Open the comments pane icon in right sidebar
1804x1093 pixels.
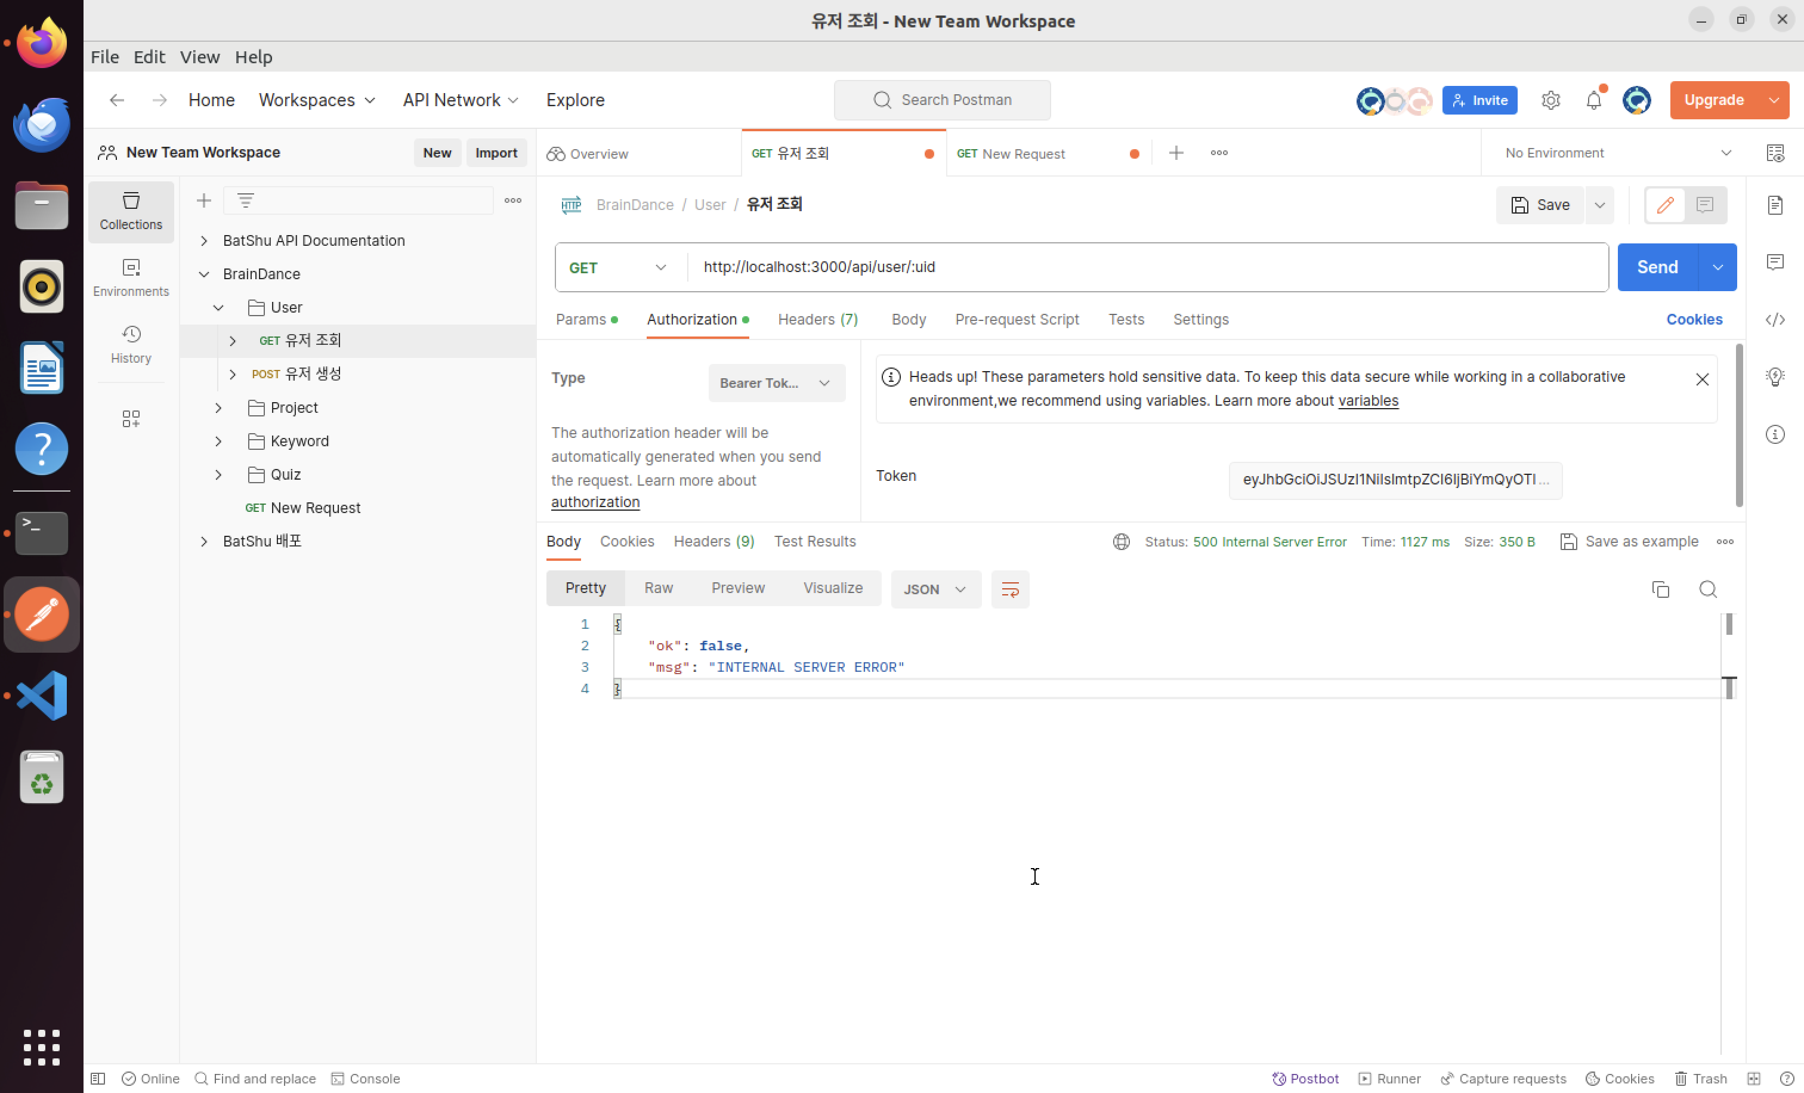click(x=1775, y=261)
